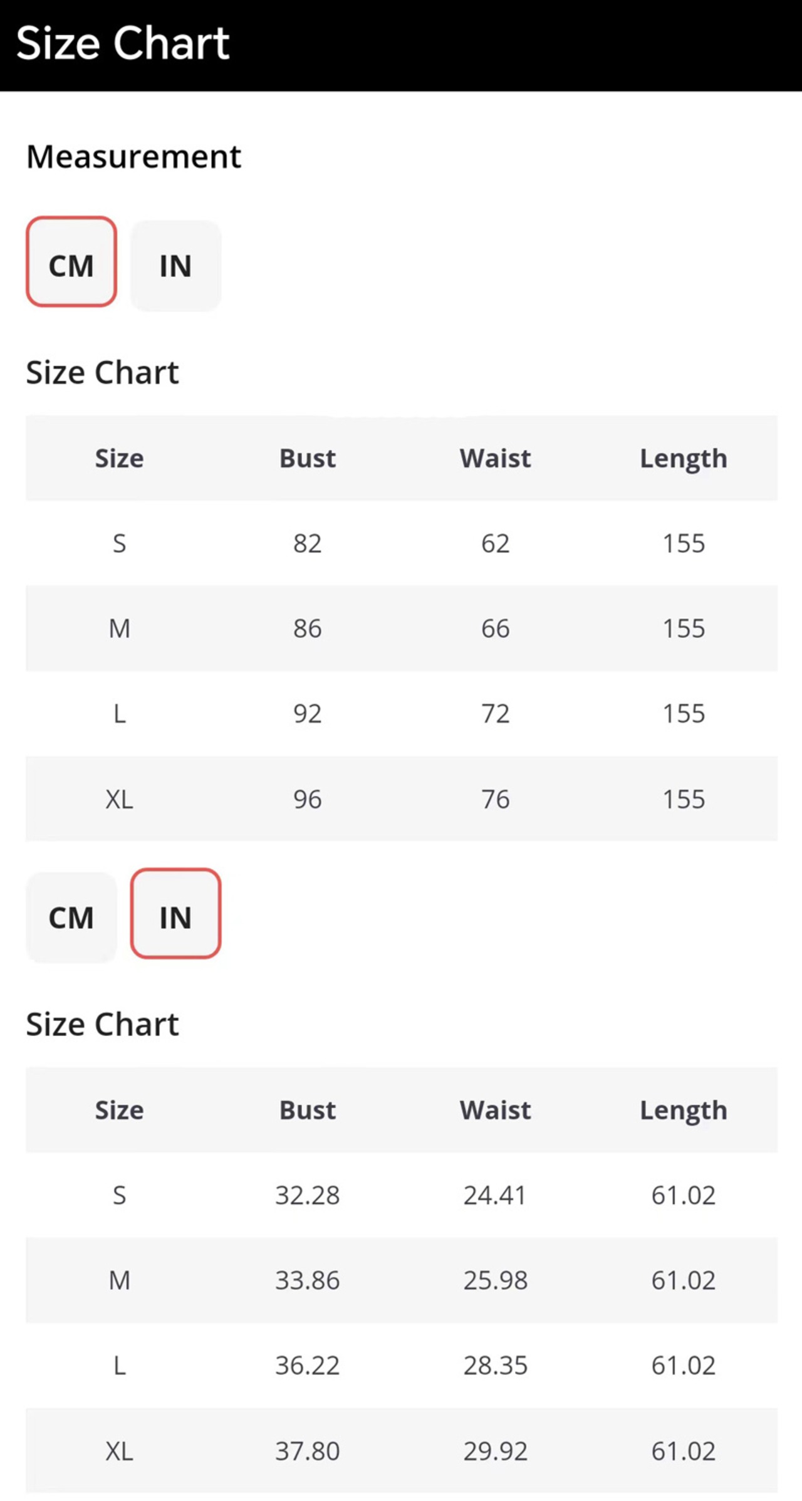802x1501 pixels.
Task: Click the M size label in inches table
Action: [119, 1280]
